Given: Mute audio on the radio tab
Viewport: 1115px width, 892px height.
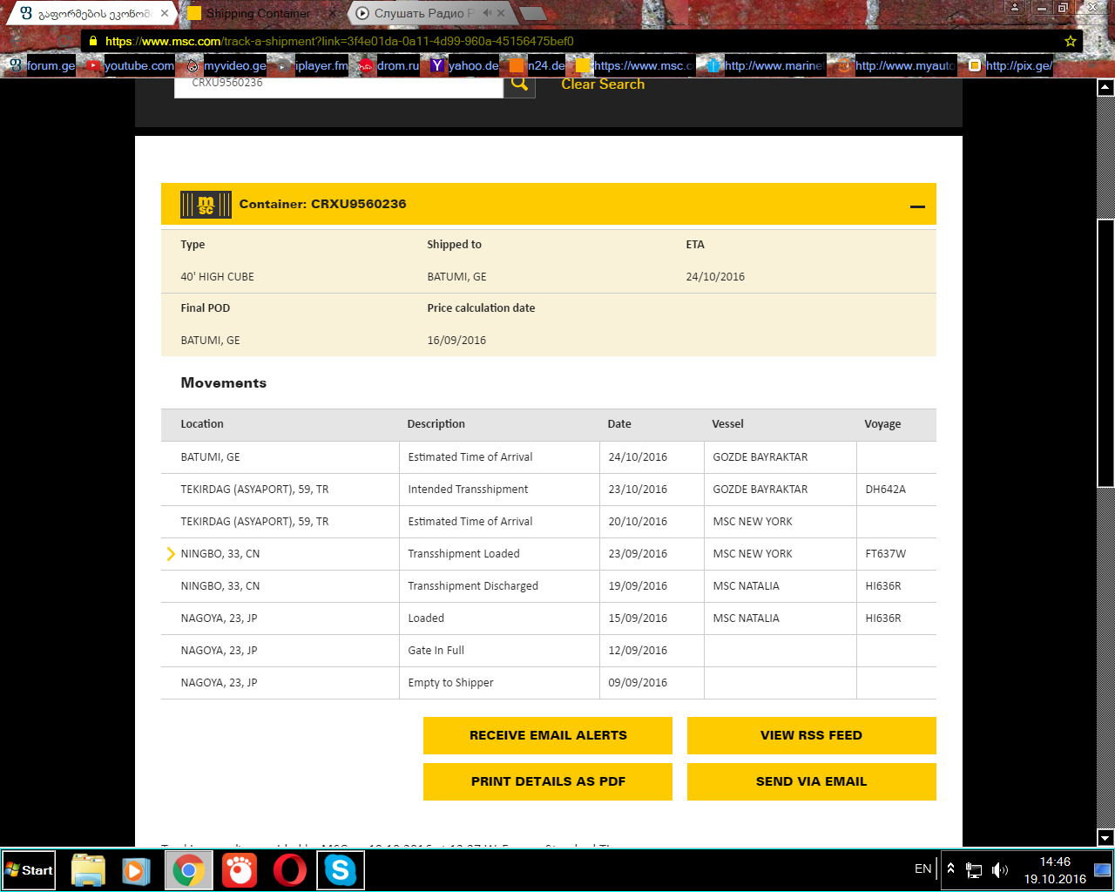Looking at the screenshot, I should click(x=487, y=13).
